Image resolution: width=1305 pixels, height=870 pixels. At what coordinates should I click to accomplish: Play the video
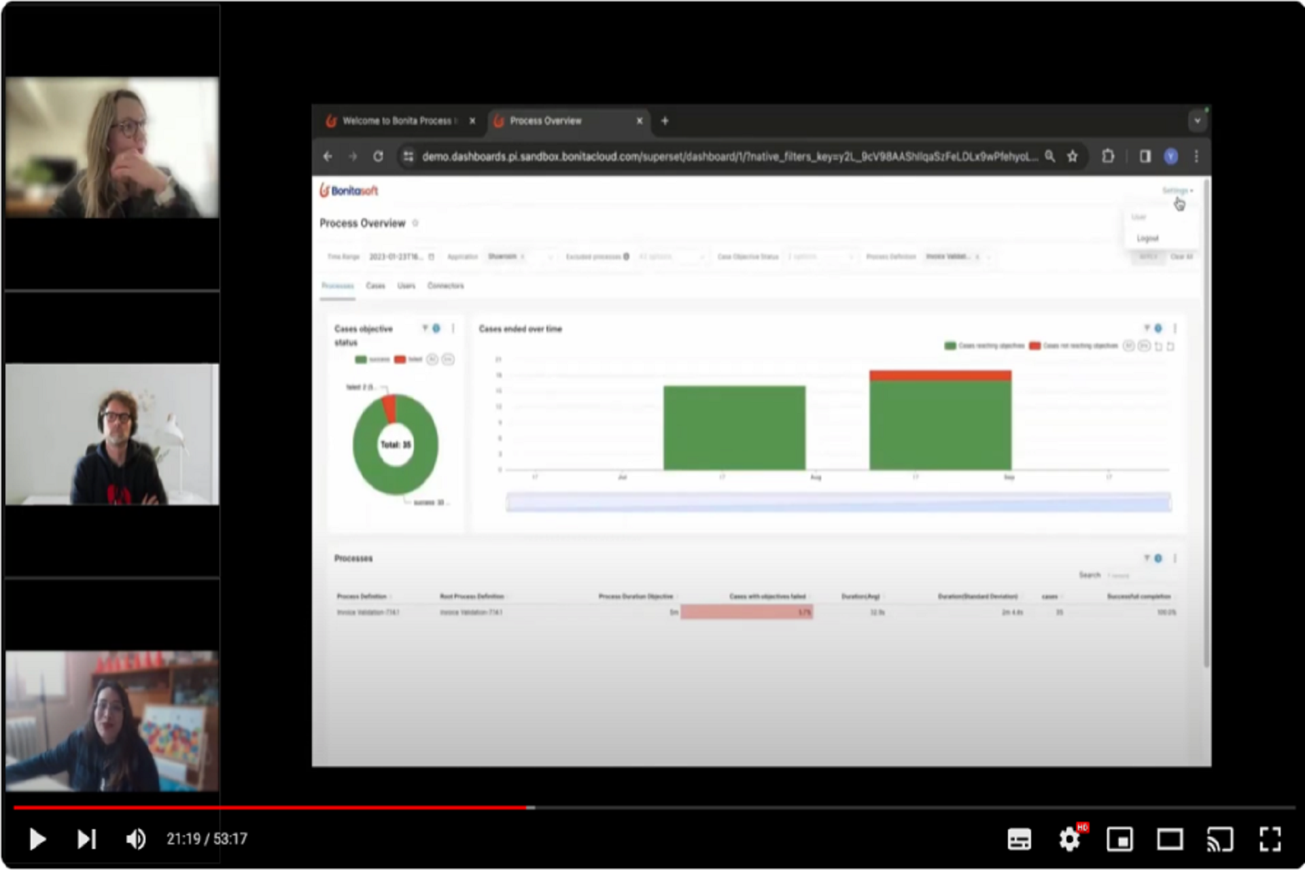click(37, 839)
